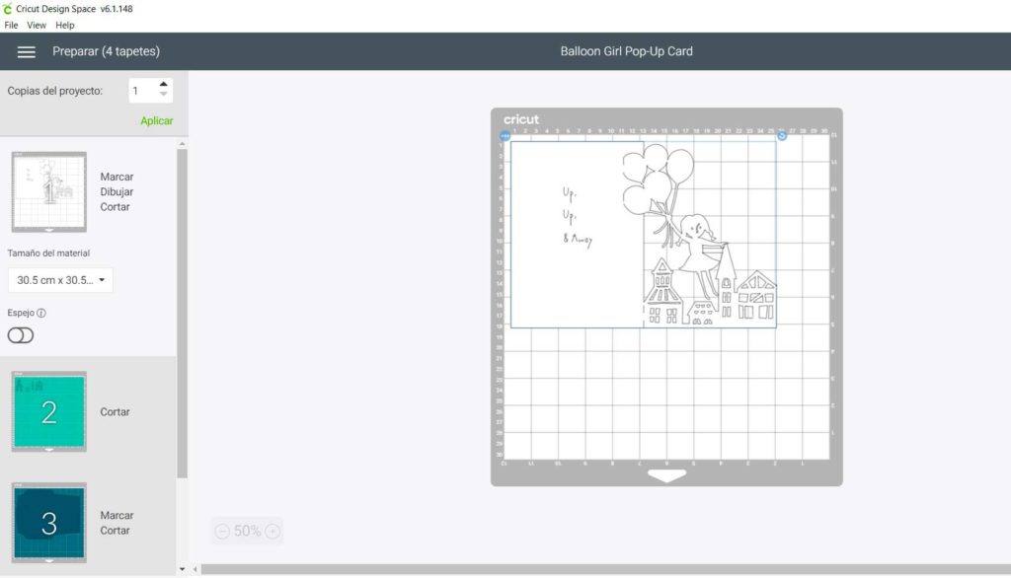Screen dimensions: 1011x578
Task: Toggle the Espejo mirror switch
Action: click(x=21, y=335)
